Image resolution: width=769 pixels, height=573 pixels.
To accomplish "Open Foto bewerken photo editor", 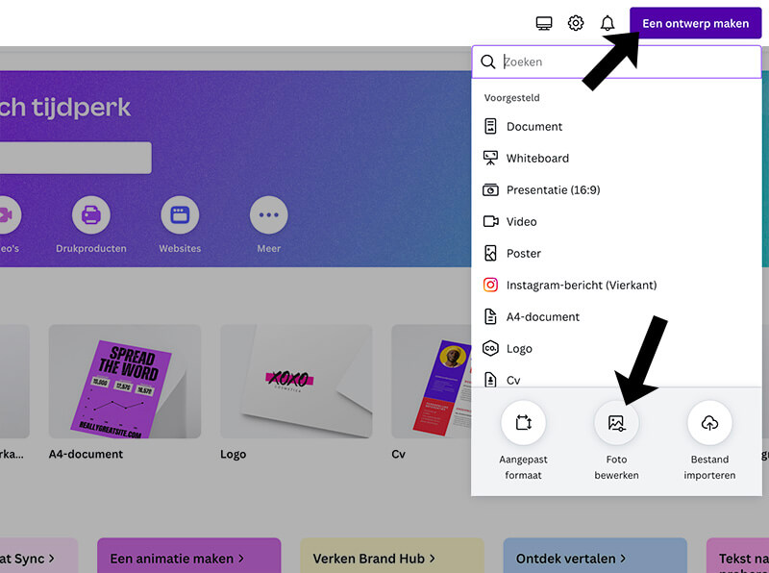I will coord(616,422).
